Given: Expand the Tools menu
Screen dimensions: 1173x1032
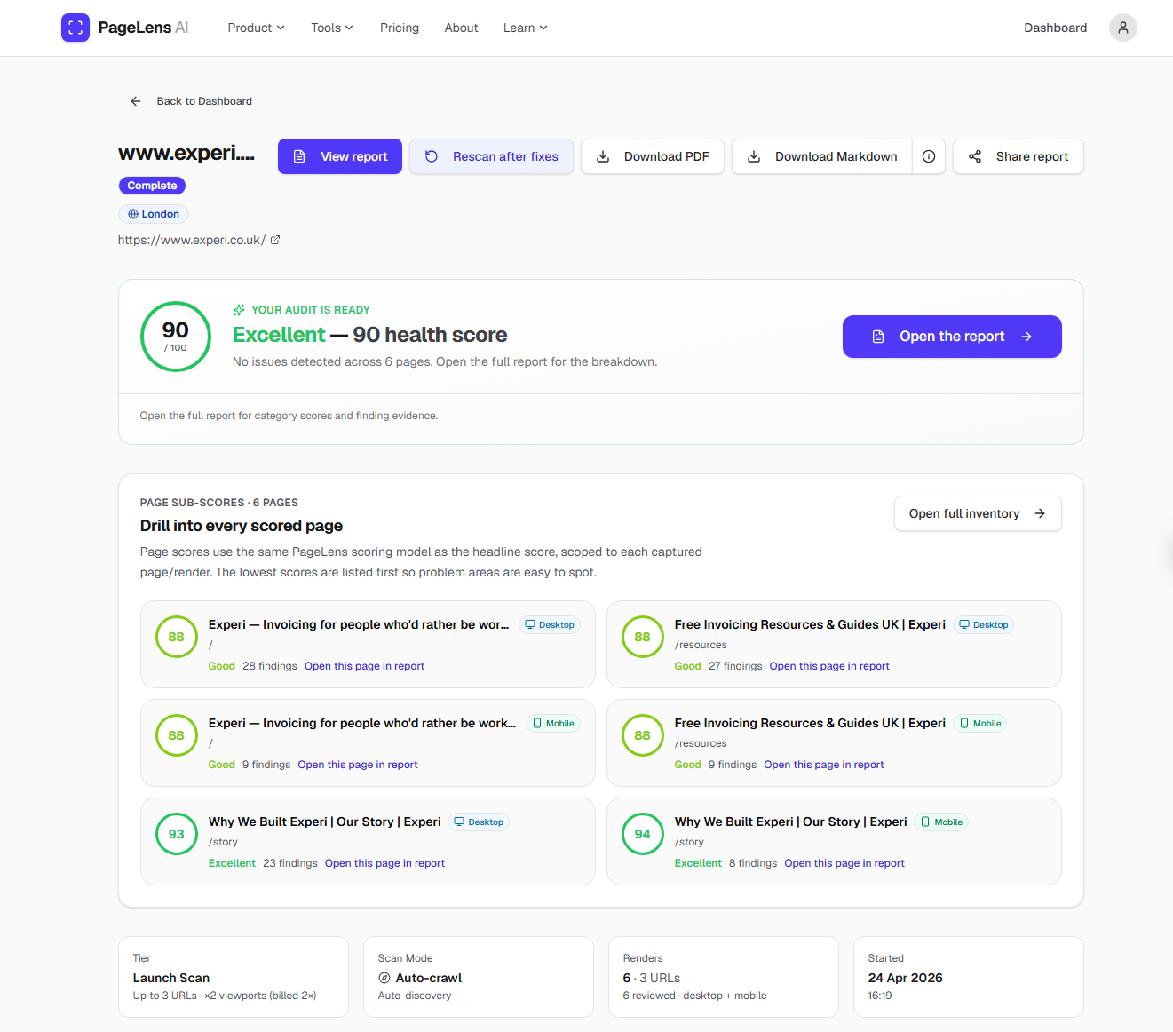Looking at the screenshot, I should coord(332,28).
